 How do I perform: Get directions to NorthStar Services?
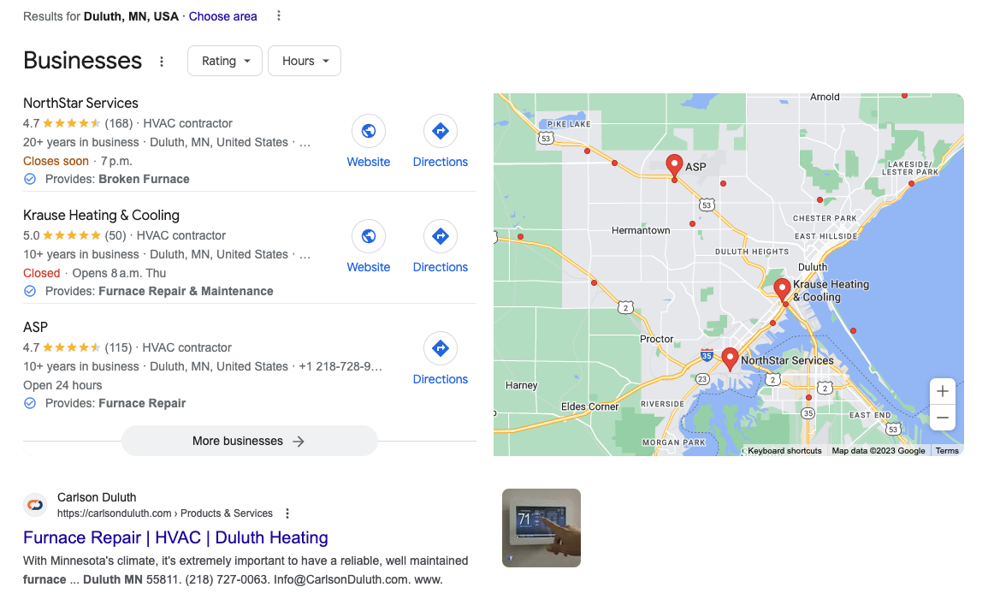(440, 131)
